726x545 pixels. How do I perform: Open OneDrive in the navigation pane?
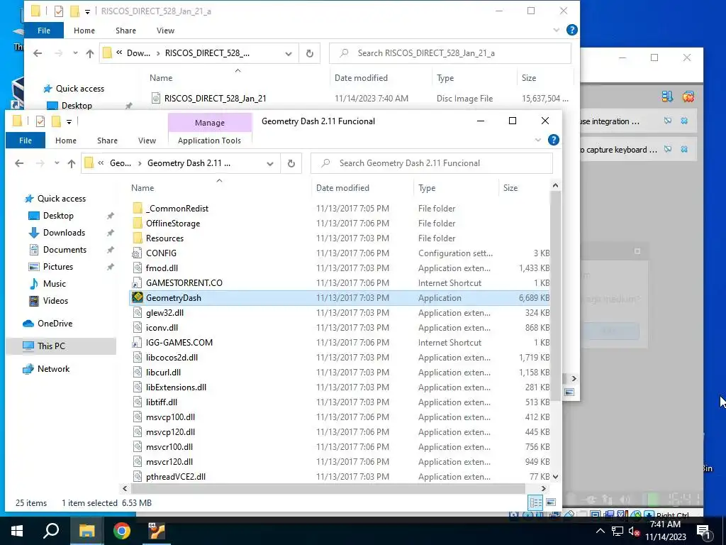(x=55, y=324)
